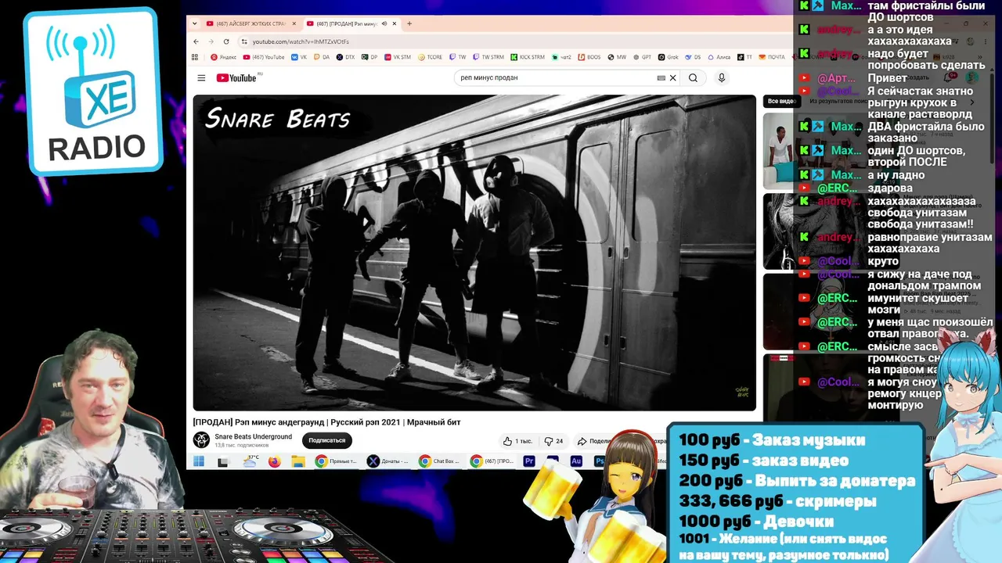Open the Алиса bookmark
The width and height of the screenshot is (1002, 563).
(x=719, y=57)
